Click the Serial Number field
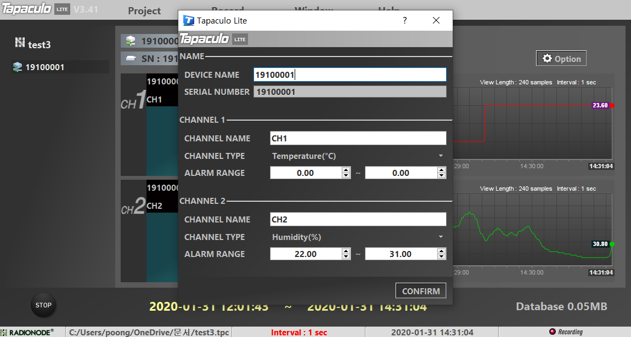This screenshot has width=631, height=337. [350, 92]
